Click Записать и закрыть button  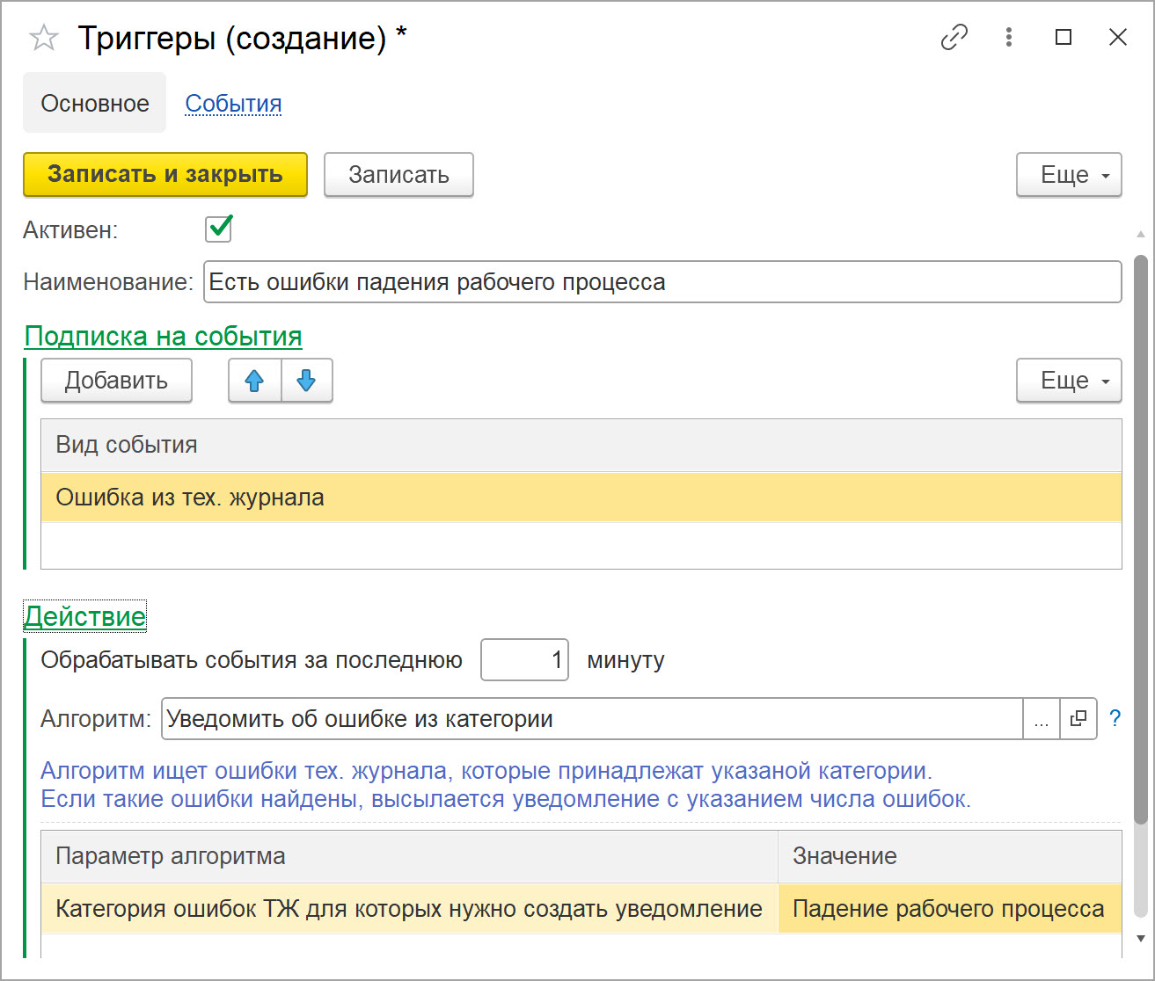point(165,175)
